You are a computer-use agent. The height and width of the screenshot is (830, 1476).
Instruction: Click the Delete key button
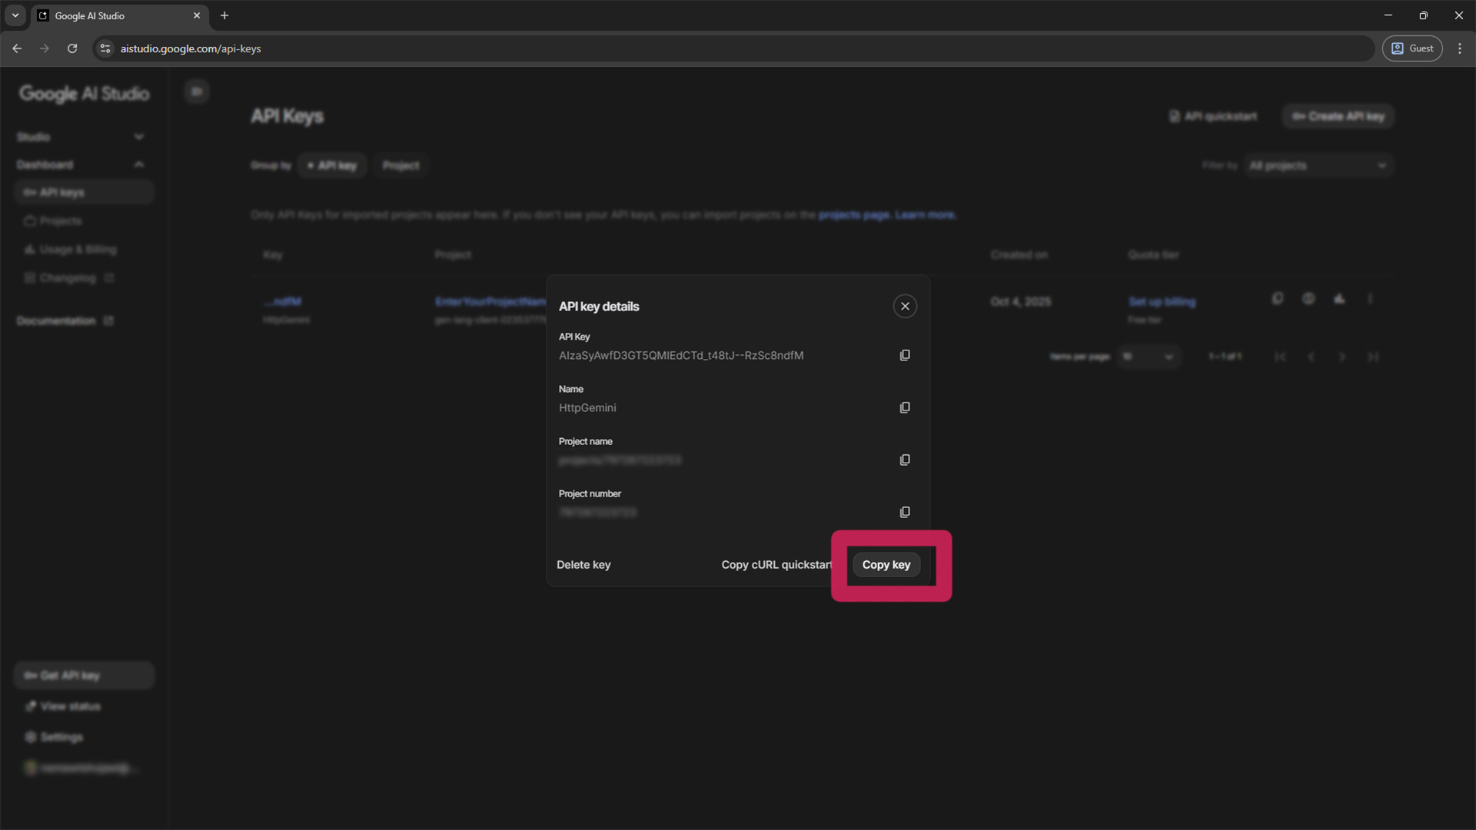pos(583,564)
